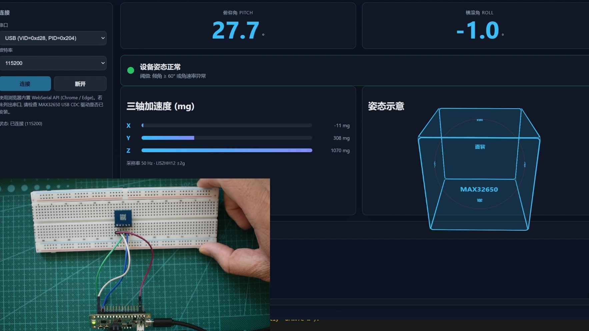Viewport: 589px width, 331px height.
Task: Click the 姿态示意 panel heading
Action: point(386,106)
